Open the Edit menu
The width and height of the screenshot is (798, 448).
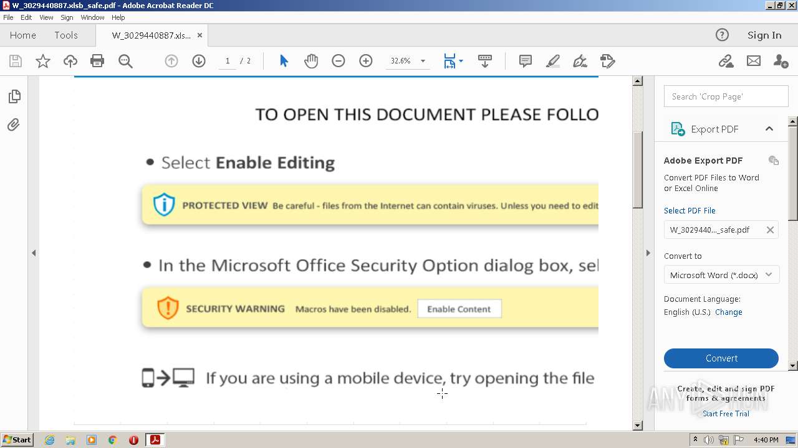coord(26,17)
